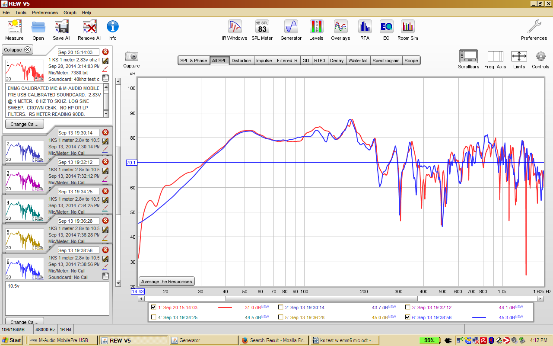Click Change Cal button for measurement 1
Viewport: 553px width, 346px height.
point(25,124)
